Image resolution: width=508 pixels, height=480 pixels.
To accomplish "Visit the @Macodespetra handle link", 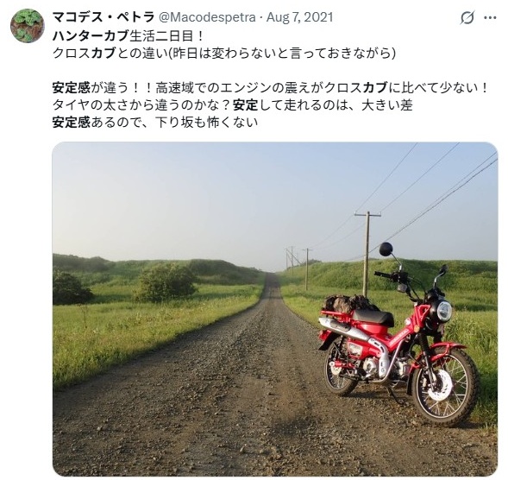I will [x=207, y=17].
